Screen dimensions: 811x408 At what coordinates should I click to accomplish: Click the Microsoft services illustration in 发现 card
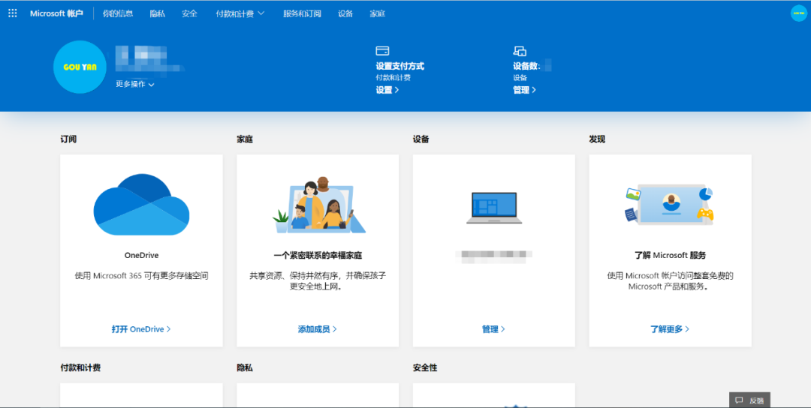coord(670,205)
